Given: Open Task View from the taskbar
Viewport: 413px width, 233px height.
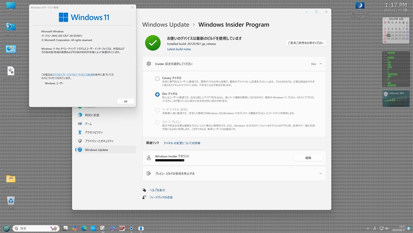Looking at the screenshot, I should coord(65,228).
